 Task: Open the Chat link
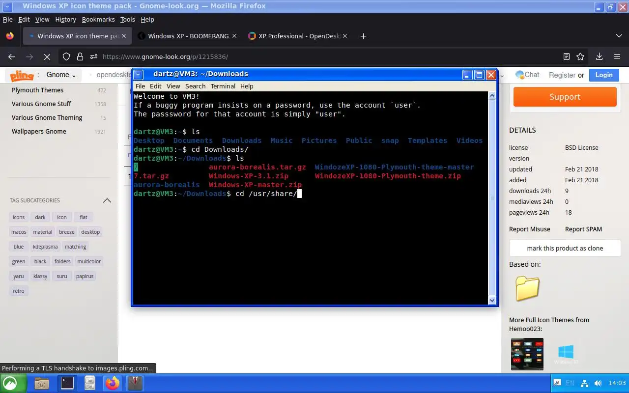coord(527,75)
